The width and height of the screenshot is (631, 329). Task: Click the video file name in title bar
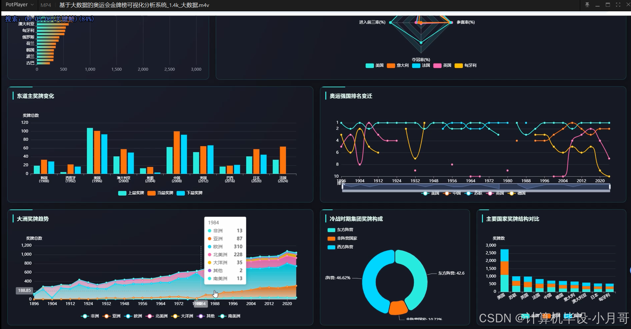tap(134, 5)
